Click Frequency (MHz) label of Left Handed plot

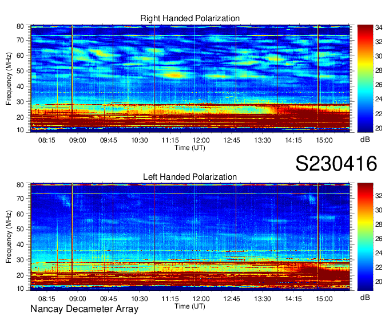tap(9, 237)
